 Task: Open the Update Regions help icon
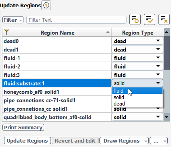point(46,5)
